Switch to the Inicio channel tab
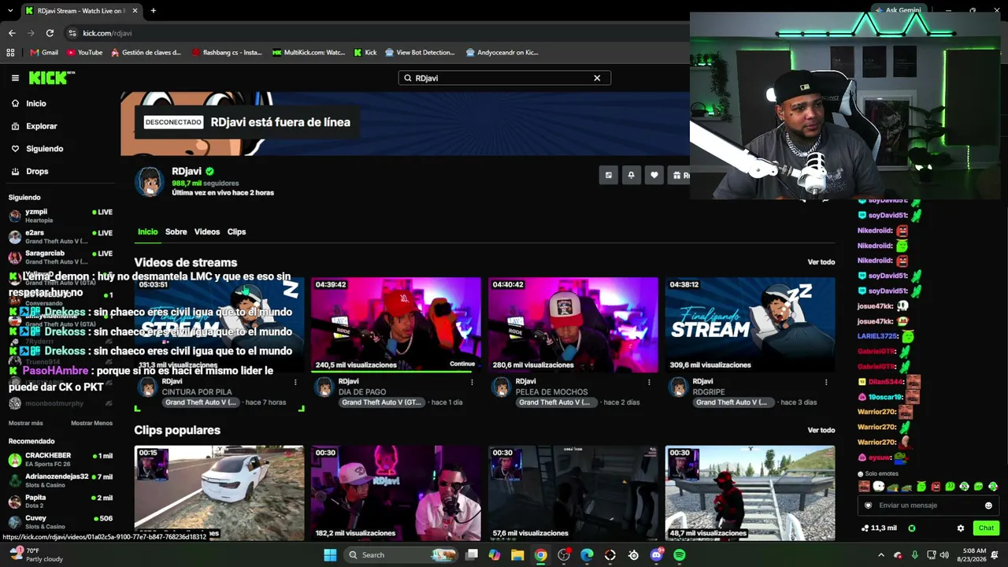This screenshot has width=1008, height=567. point(147,232)
